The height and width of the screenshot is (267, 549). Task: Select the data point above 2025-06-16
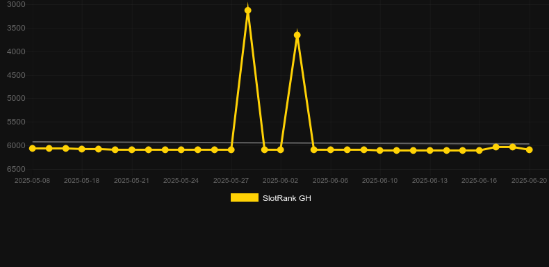click(x=480, y=150)
